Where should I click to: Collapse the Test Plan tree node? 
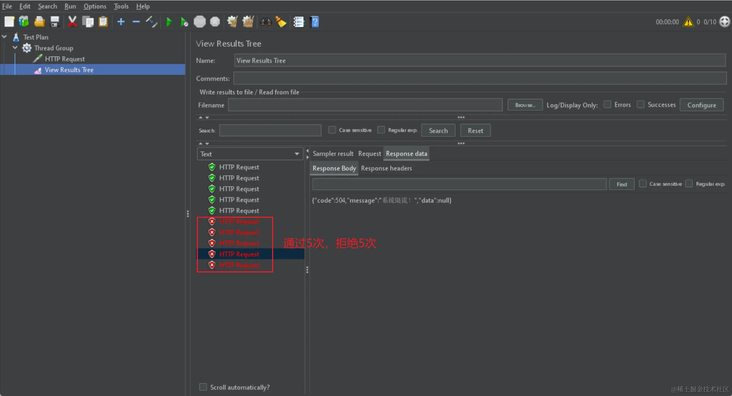click(4, 37)
